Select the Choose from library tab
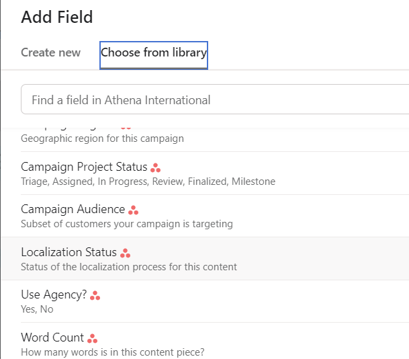The height and width of the screenshot is (359, 409). click(154, 52)
